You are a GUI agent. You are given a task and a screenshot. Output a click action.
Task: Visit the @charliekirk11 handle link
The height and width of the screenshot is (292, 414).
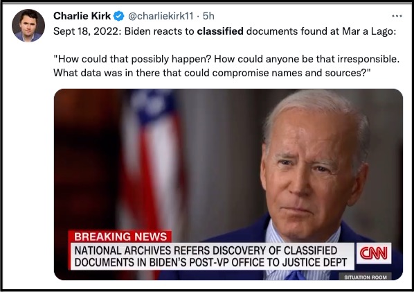click(161, 16)
